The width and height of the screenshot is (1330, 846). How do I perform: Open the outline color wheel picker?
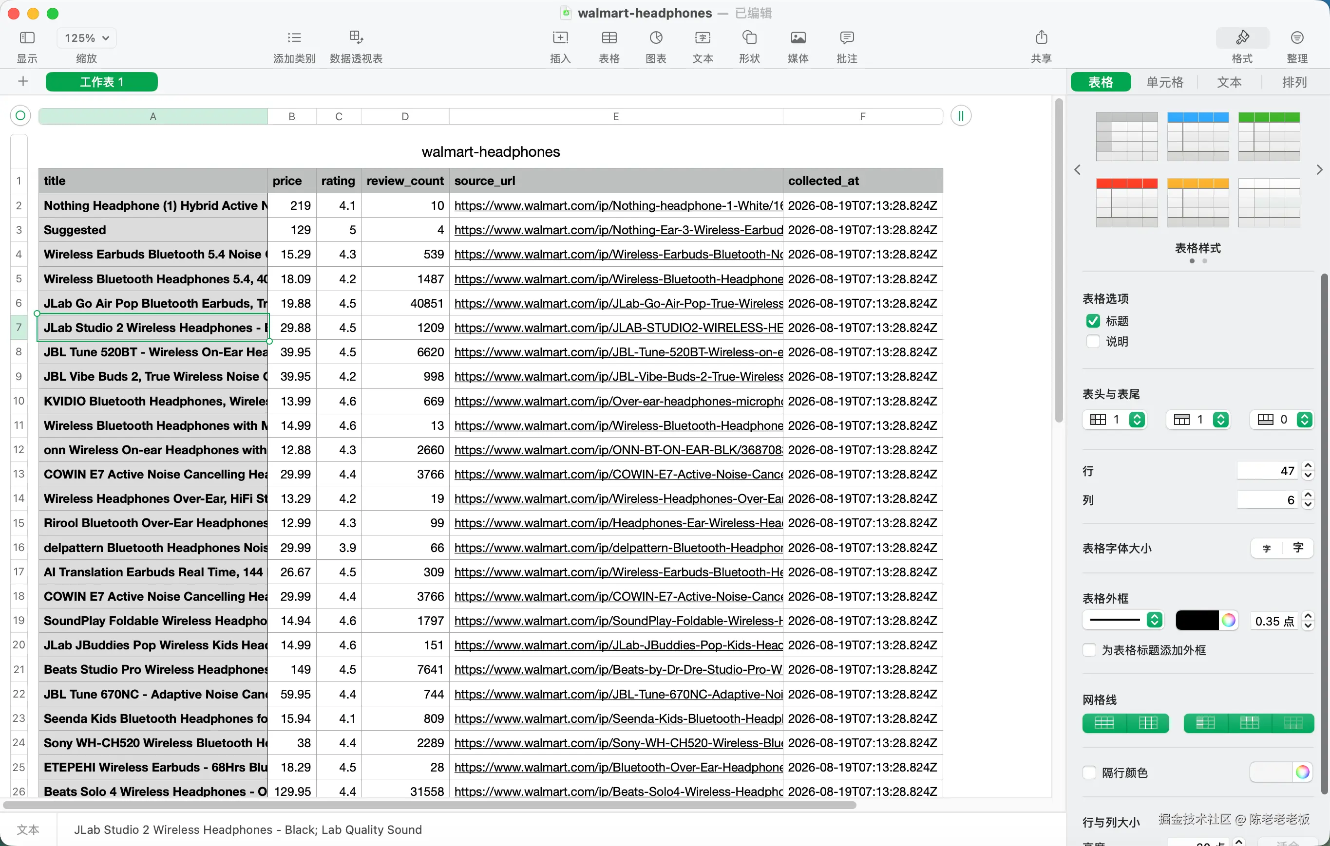(x=1228, y=620)
